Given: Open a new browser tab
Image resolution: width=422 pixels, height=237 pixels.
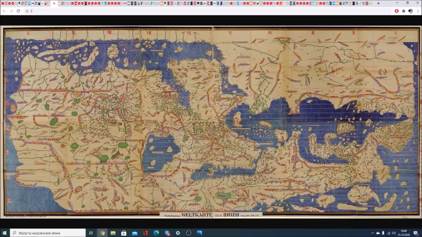Looking at the screenshot, I should click(378, 3).
